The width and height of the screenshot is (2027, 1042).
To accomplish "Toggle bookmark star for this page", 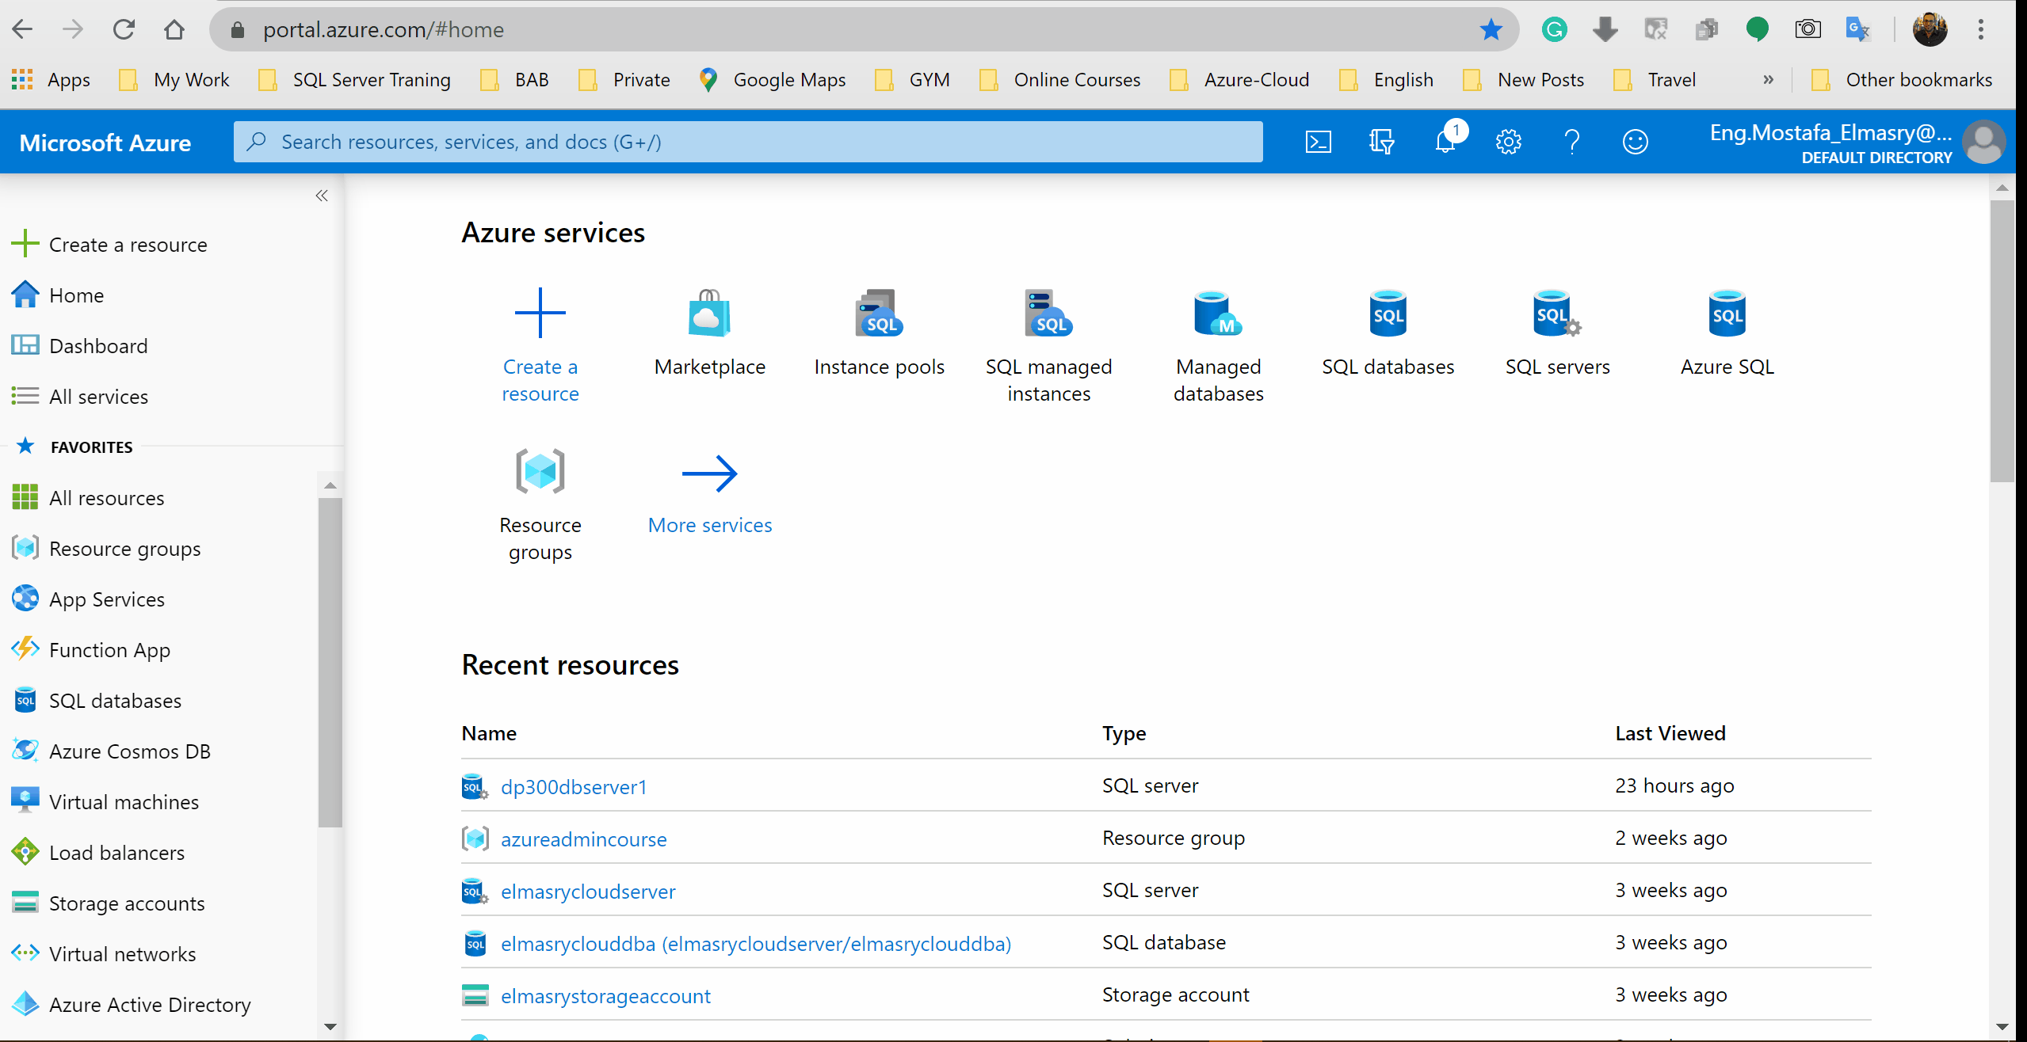I will [1491, 30].
